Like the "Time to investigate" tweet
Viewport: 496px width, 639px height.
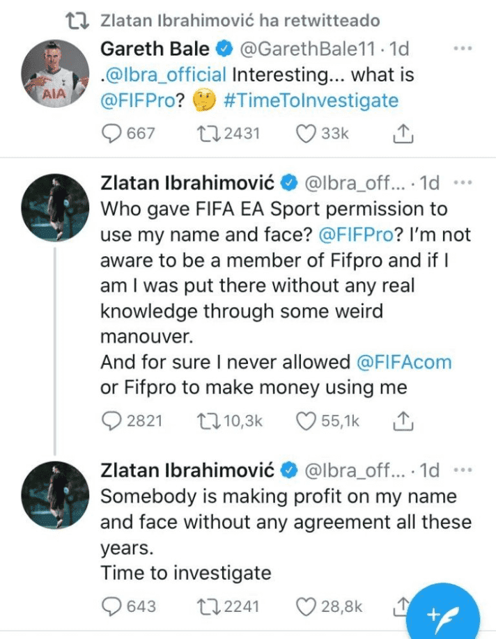pyautogui.click(x=306, y=607)
